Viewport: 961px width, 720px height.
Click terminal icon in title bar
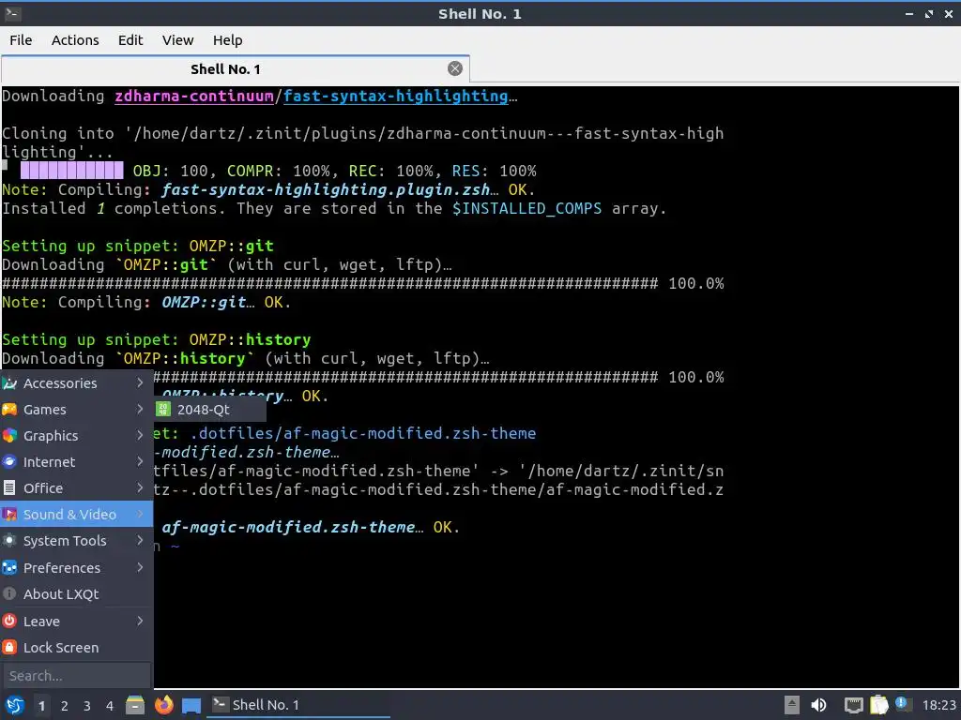click(12, 13)
